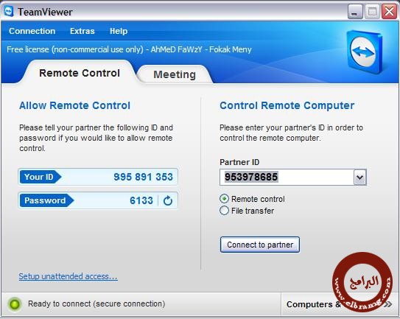Click the Allow Remote Control heading
400x319 pixels.
[74, 105]
